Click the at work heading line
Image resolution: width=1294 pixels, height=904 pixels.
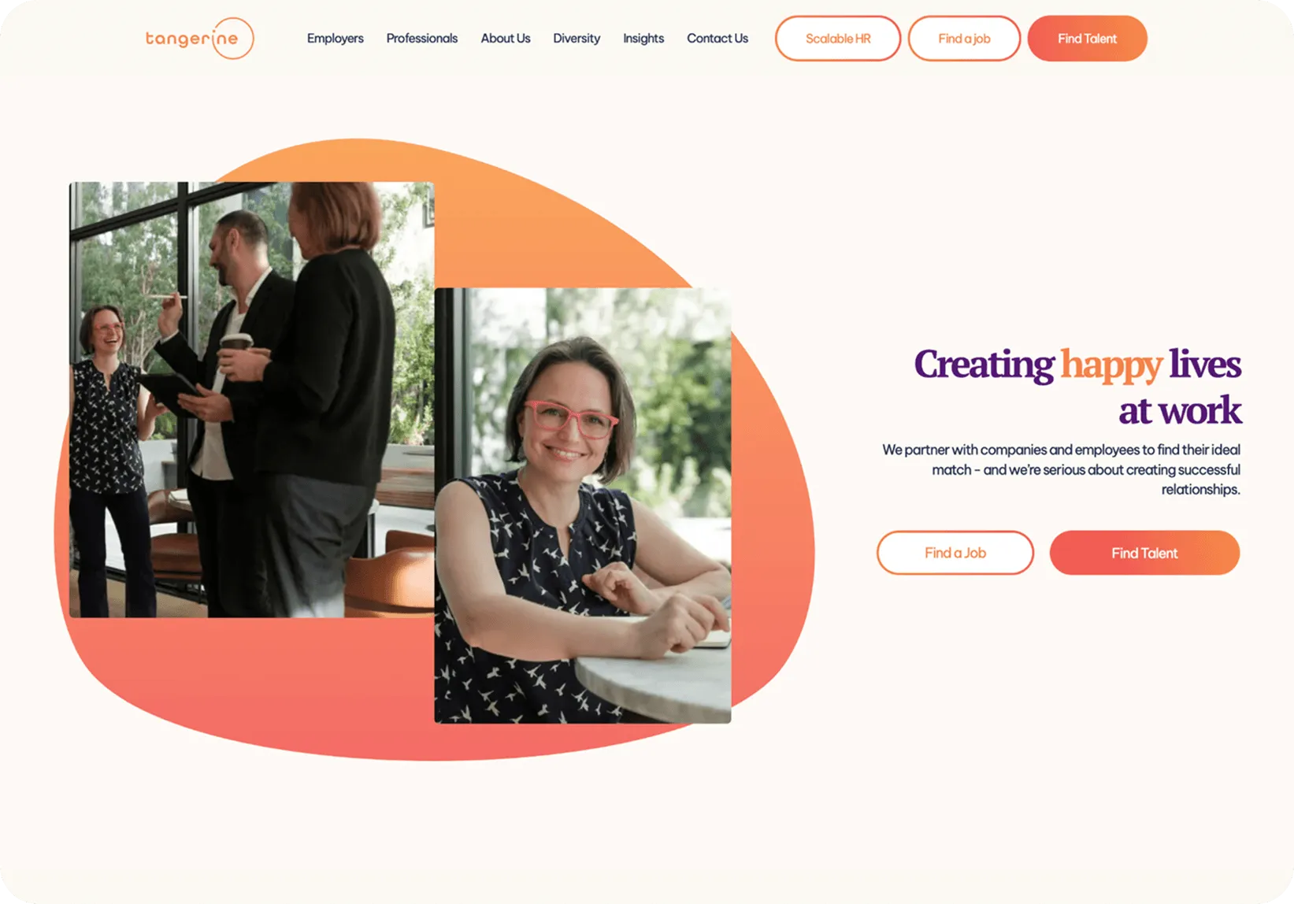click(1180, 410)
